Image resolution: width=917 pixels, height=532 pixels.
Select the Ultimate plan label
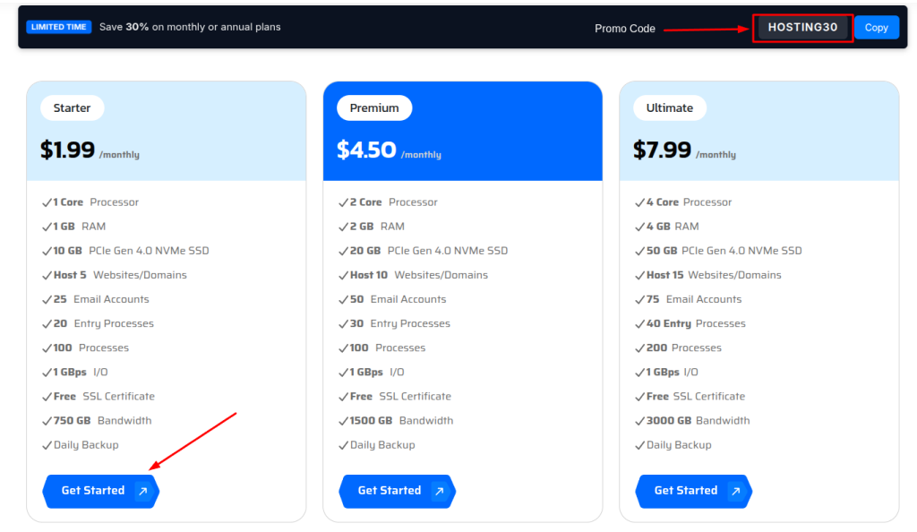(x=670, y=108)
